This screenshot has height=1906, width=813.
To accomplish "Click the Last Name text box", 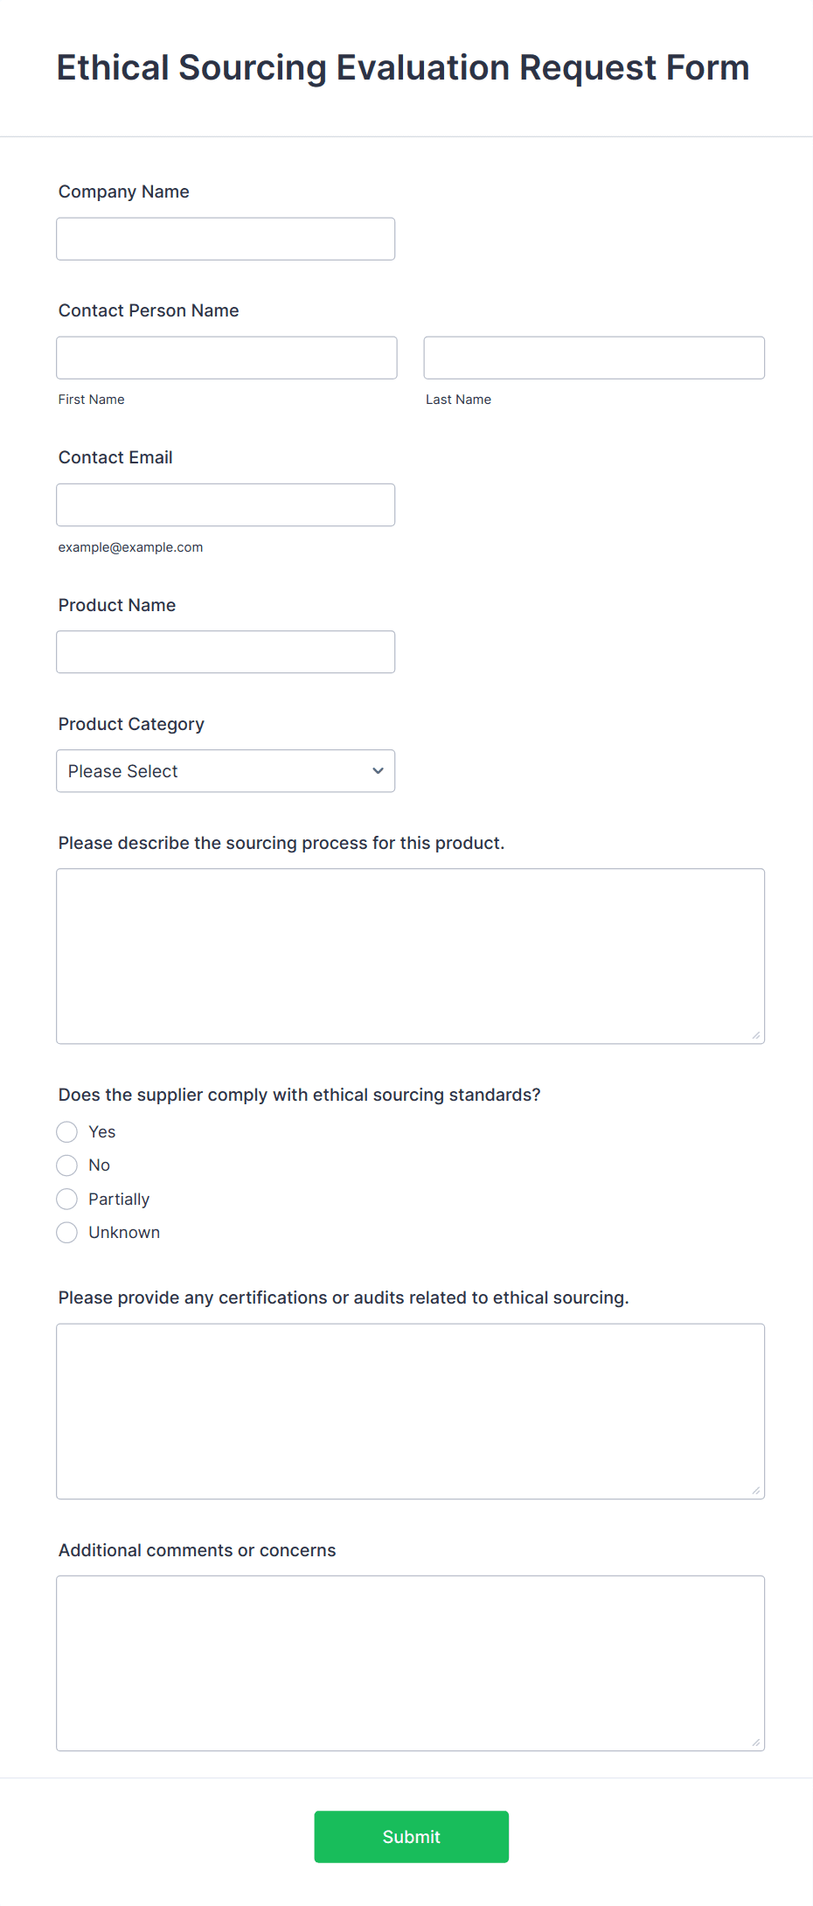I will (x=594, y=358).
